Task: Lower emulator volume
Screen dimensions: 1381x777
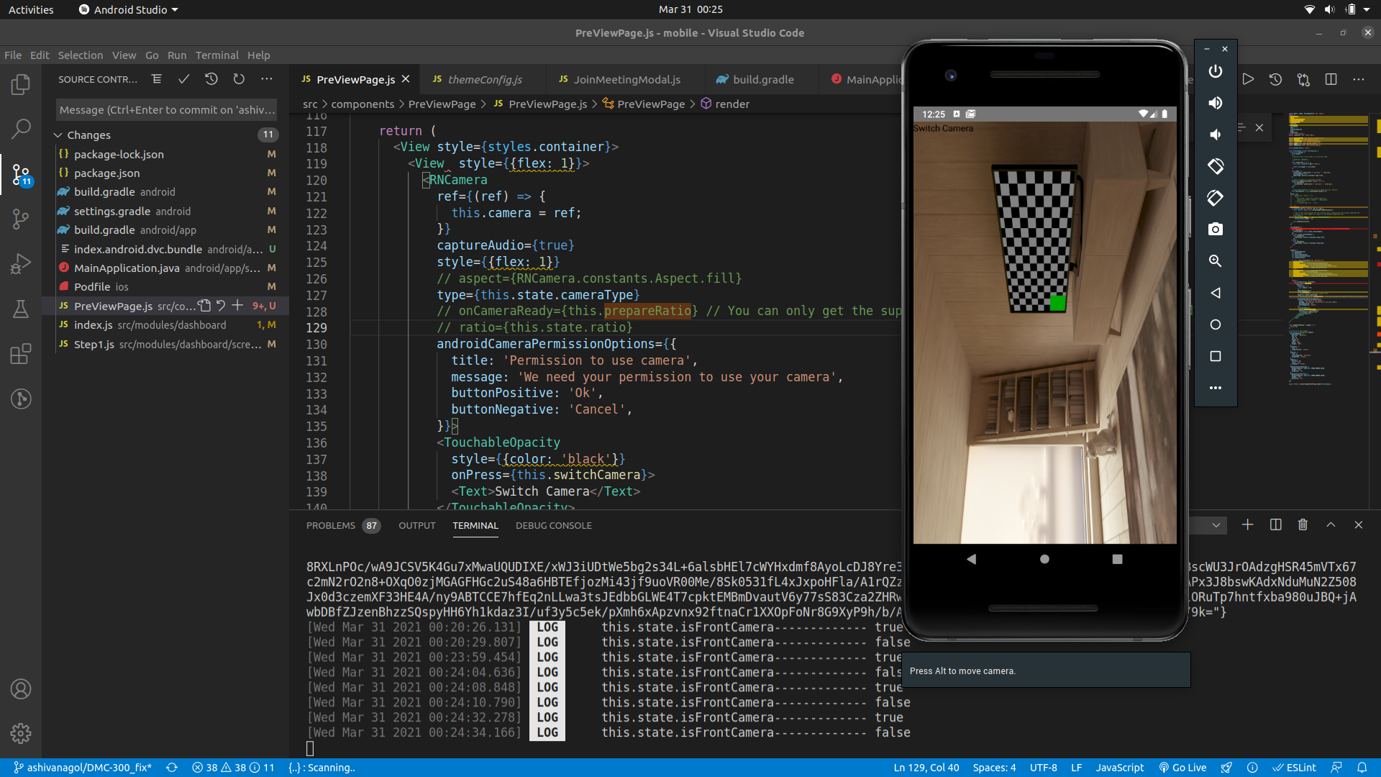Action: [1215, 135]
